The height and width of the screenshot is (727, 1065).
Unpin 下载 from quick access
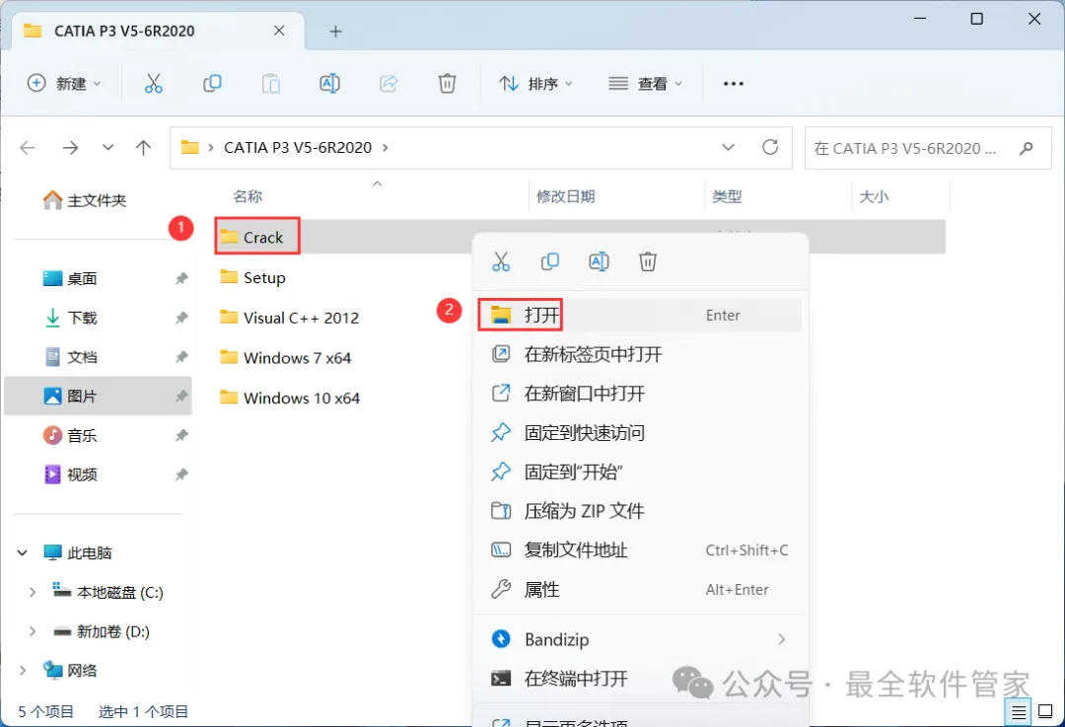pyautogui.click(x=181, y=318)
